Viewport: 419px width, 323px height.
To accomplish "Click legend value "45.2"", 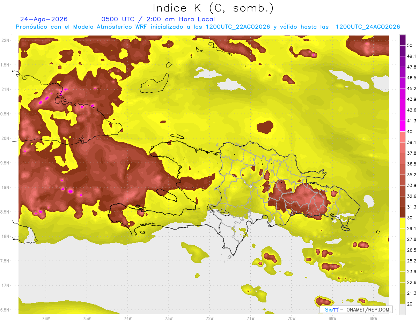I will pyautogui.click(x=412, y=89).
